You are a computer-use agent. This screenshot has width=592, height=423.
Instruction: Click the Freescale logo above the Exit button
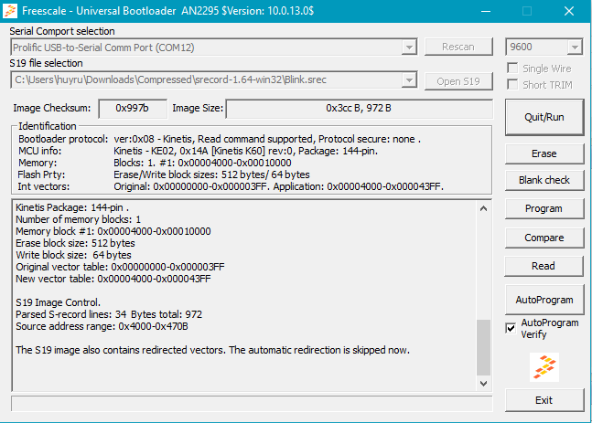click(544, 367)
